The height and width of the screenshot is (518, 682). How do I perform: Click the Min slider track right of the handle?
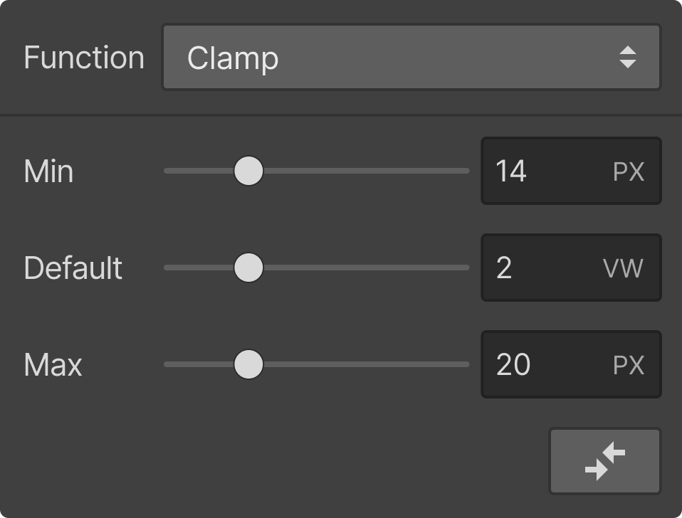(366, 171)
